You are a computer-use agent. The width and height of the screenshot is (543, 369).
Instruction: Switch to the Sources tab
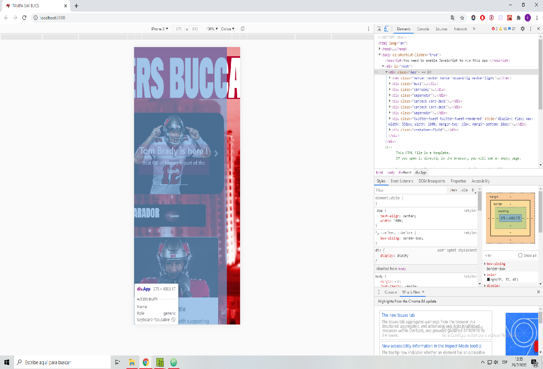pyautogui.click(x=441, y=29)
